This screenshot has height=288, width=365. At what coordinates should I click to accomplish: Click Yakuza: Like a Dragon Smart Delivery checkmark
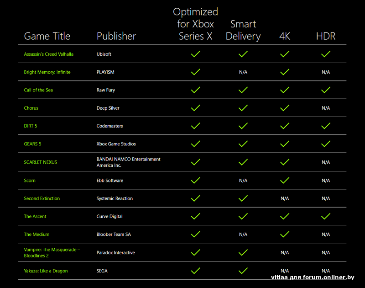243,271
